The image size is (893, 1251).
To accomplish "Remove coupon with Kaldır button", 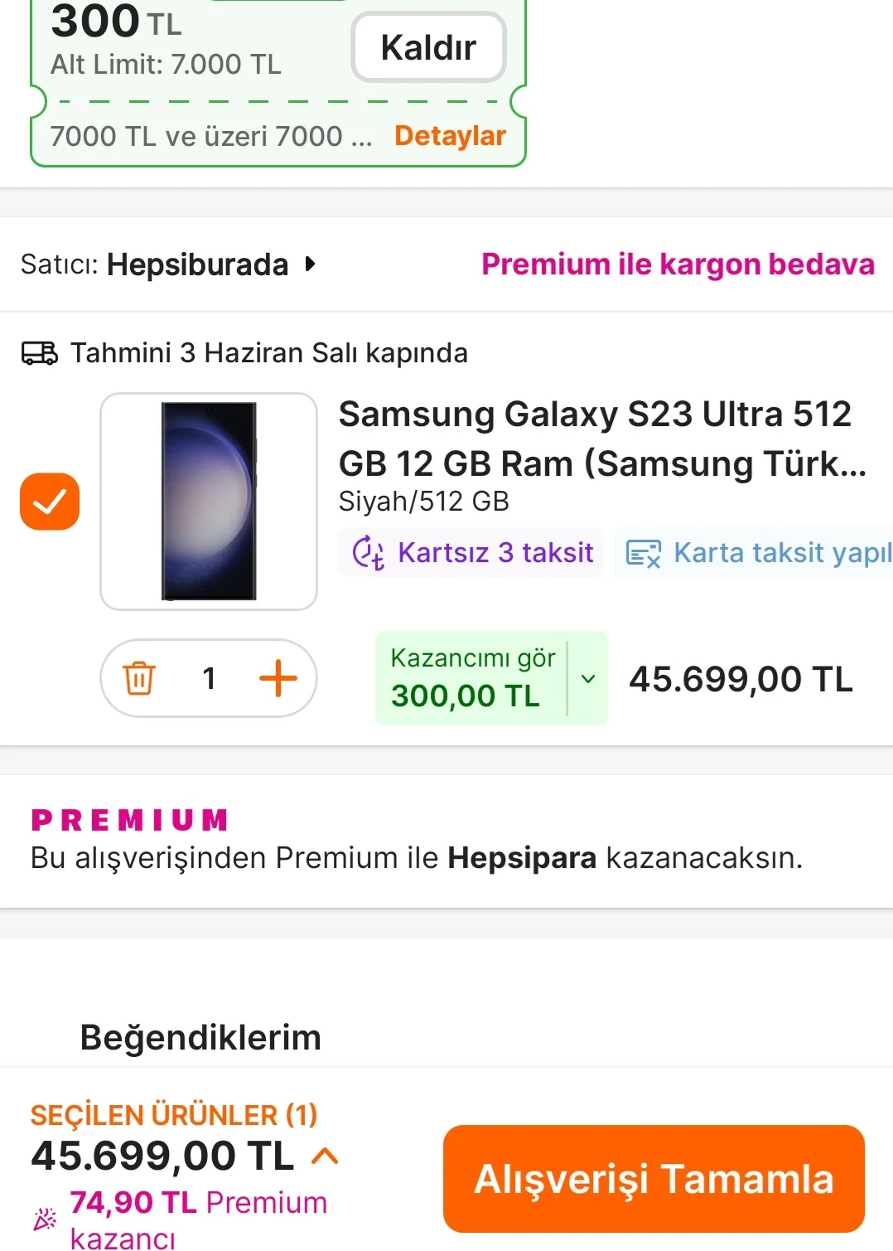I will (428, 47).
